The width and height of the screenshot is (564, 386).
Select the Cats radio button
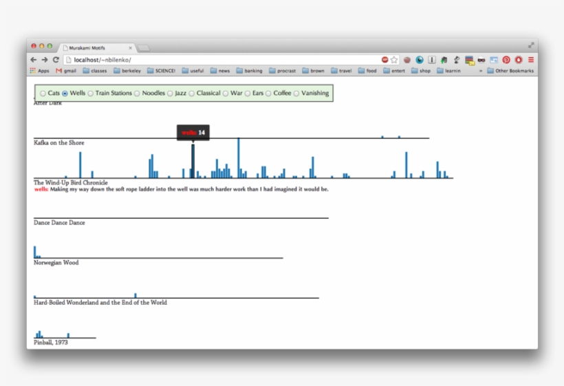pos(43,94)
